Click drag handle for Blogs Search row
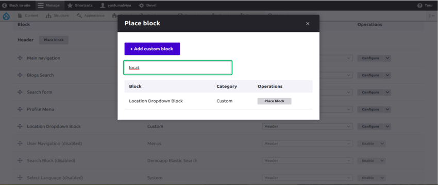The height and width of the screenshot is (185, 438). tap(20, 75)
